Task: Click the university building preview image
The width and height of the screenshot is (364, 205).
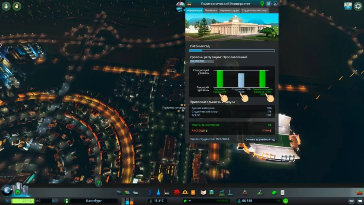Action: click(232, 27)
